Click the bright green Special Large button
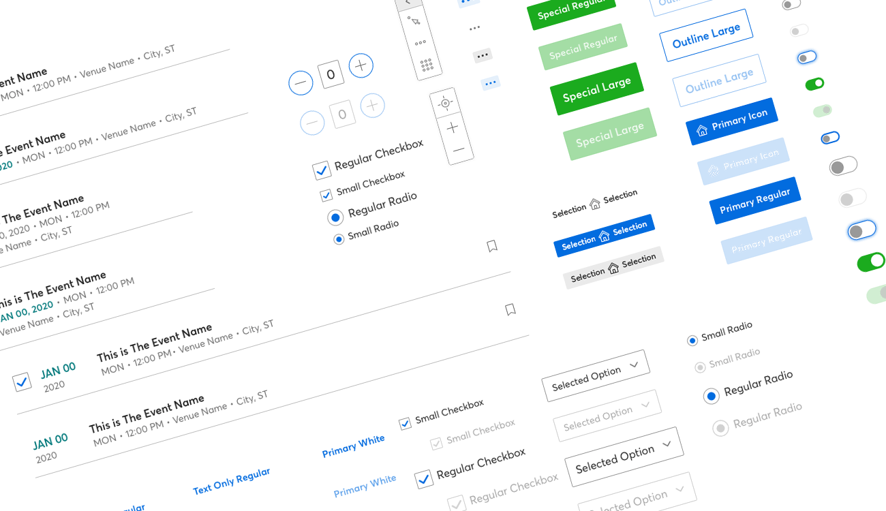 click(597, 89)
